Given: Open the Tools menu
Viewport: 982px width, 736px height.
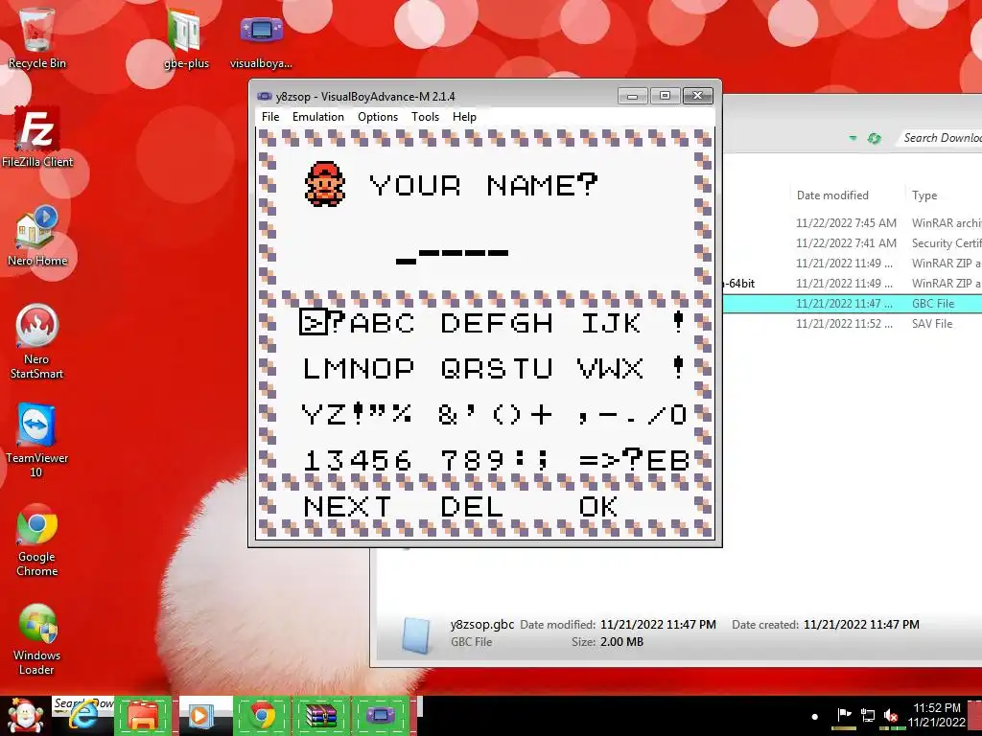Looking at the screenshot, I should (425, 117).
